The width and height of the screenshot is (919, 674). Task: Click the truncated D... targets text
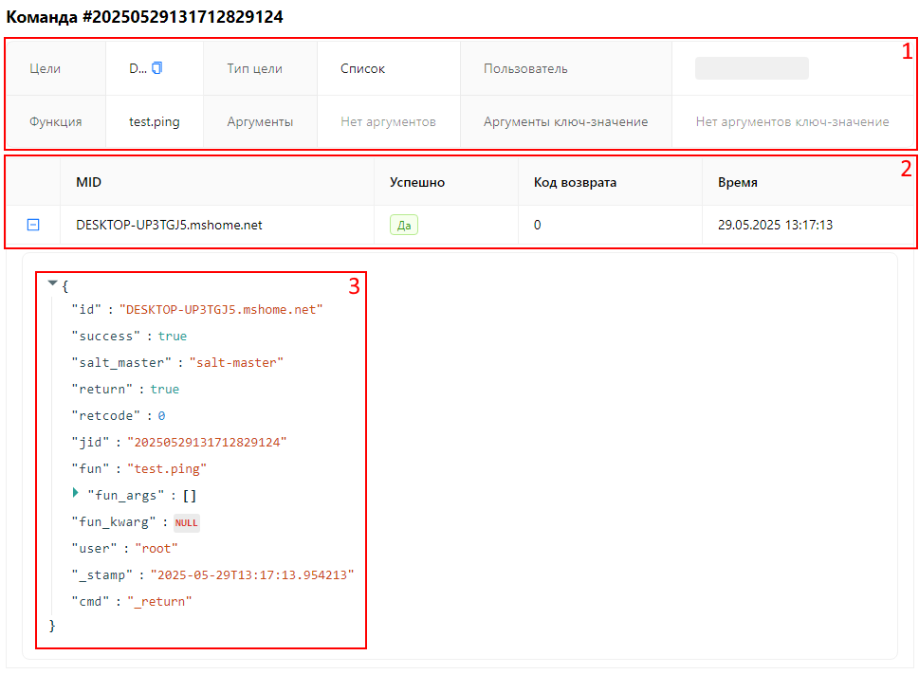pos(138,68)
